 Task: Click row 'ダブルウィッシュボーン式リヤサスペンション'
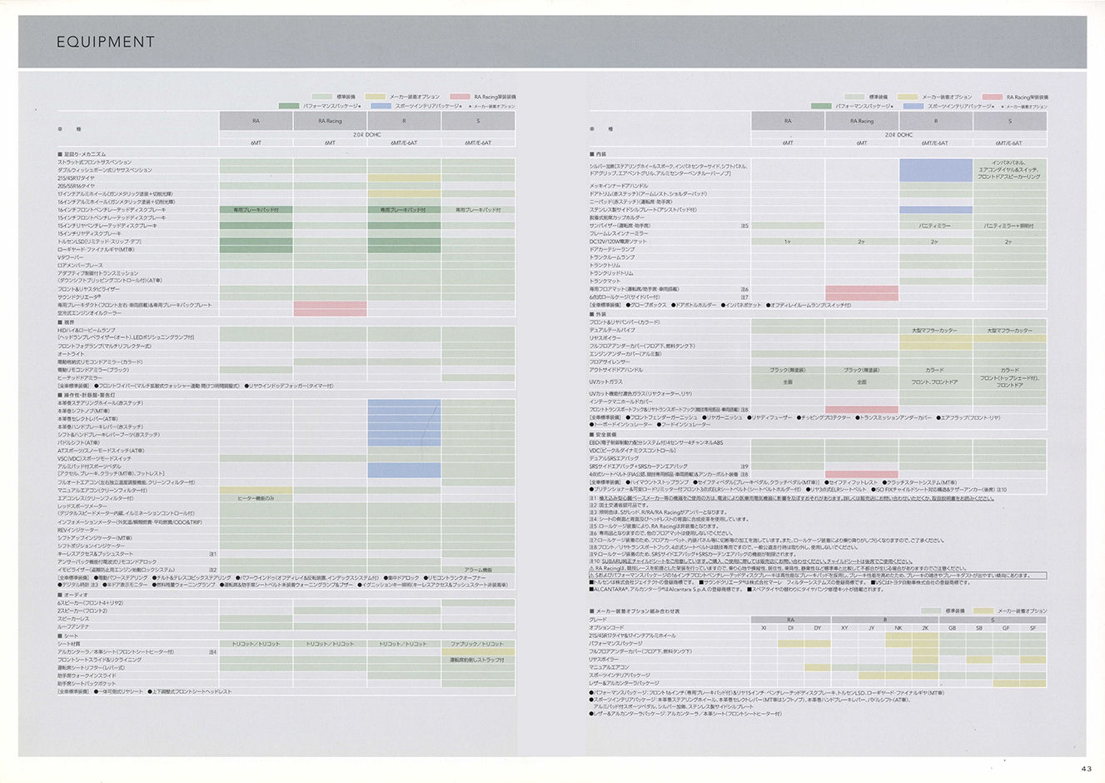[x=286, y=170]
